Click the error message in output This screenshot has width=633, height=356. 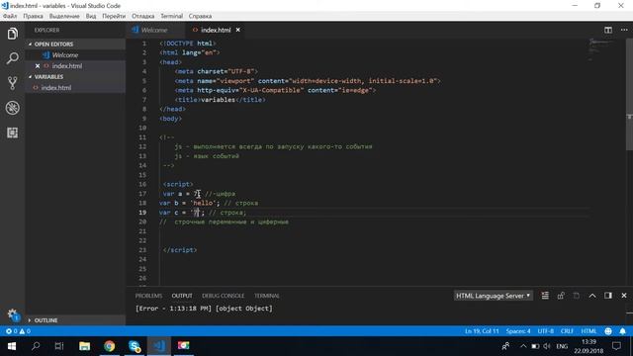click(204, 309)
